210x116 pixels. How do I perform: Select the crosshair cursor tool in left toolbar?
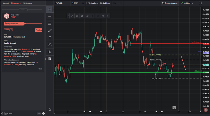pyautogui.click(x=50, y=9)
